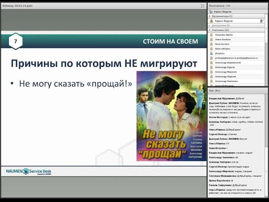The width and height of the screenshot is (269, 202).
Task: Click the Чат (Все) pod header
Action: coord(237,90)
